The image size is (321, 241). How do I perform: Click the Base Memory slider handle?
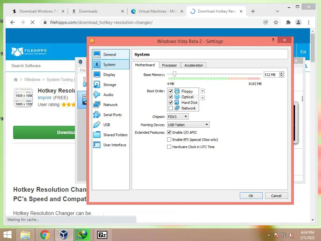pos(174,74)
